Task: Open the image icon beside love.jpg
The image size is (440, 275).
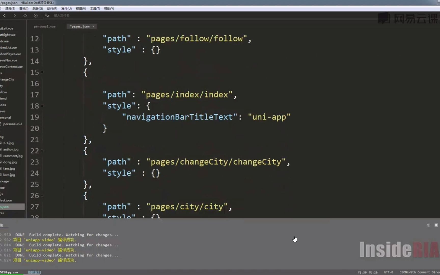Action: point(1,175)
